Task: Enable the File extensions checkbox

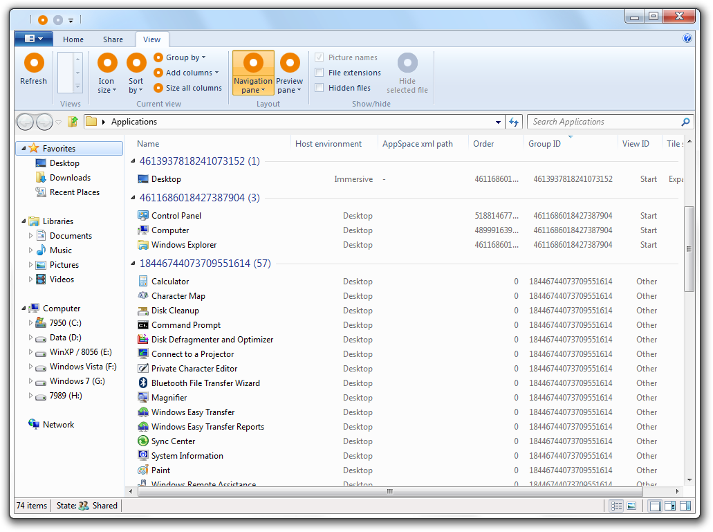Action: (320, 73)
